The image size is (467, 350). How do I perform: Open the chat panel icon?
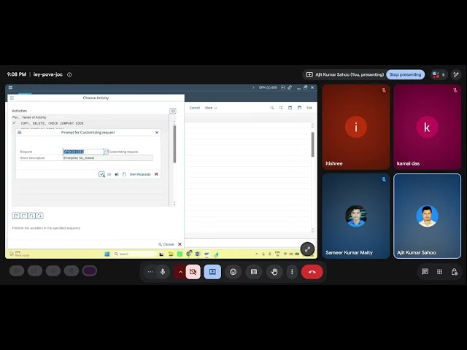pyautogui.click(x=425, y=272)
